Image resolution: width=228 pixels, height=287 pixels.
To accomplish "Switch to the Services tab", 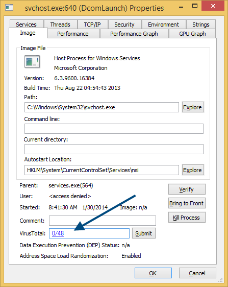I will pyautogui.click(x=27, y=25).
